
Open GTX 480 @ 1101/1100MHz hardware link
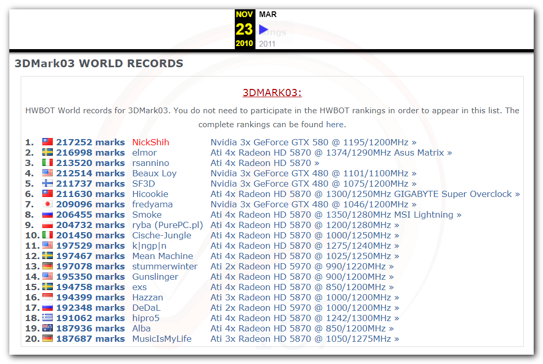(x=313, y=174)
